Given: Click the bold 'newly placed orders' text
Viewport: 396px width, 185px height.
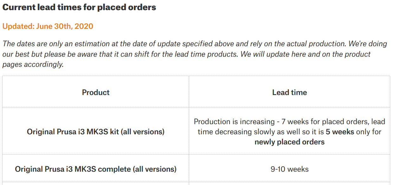Looking at the screenshot, I should (x=290, y=142).
